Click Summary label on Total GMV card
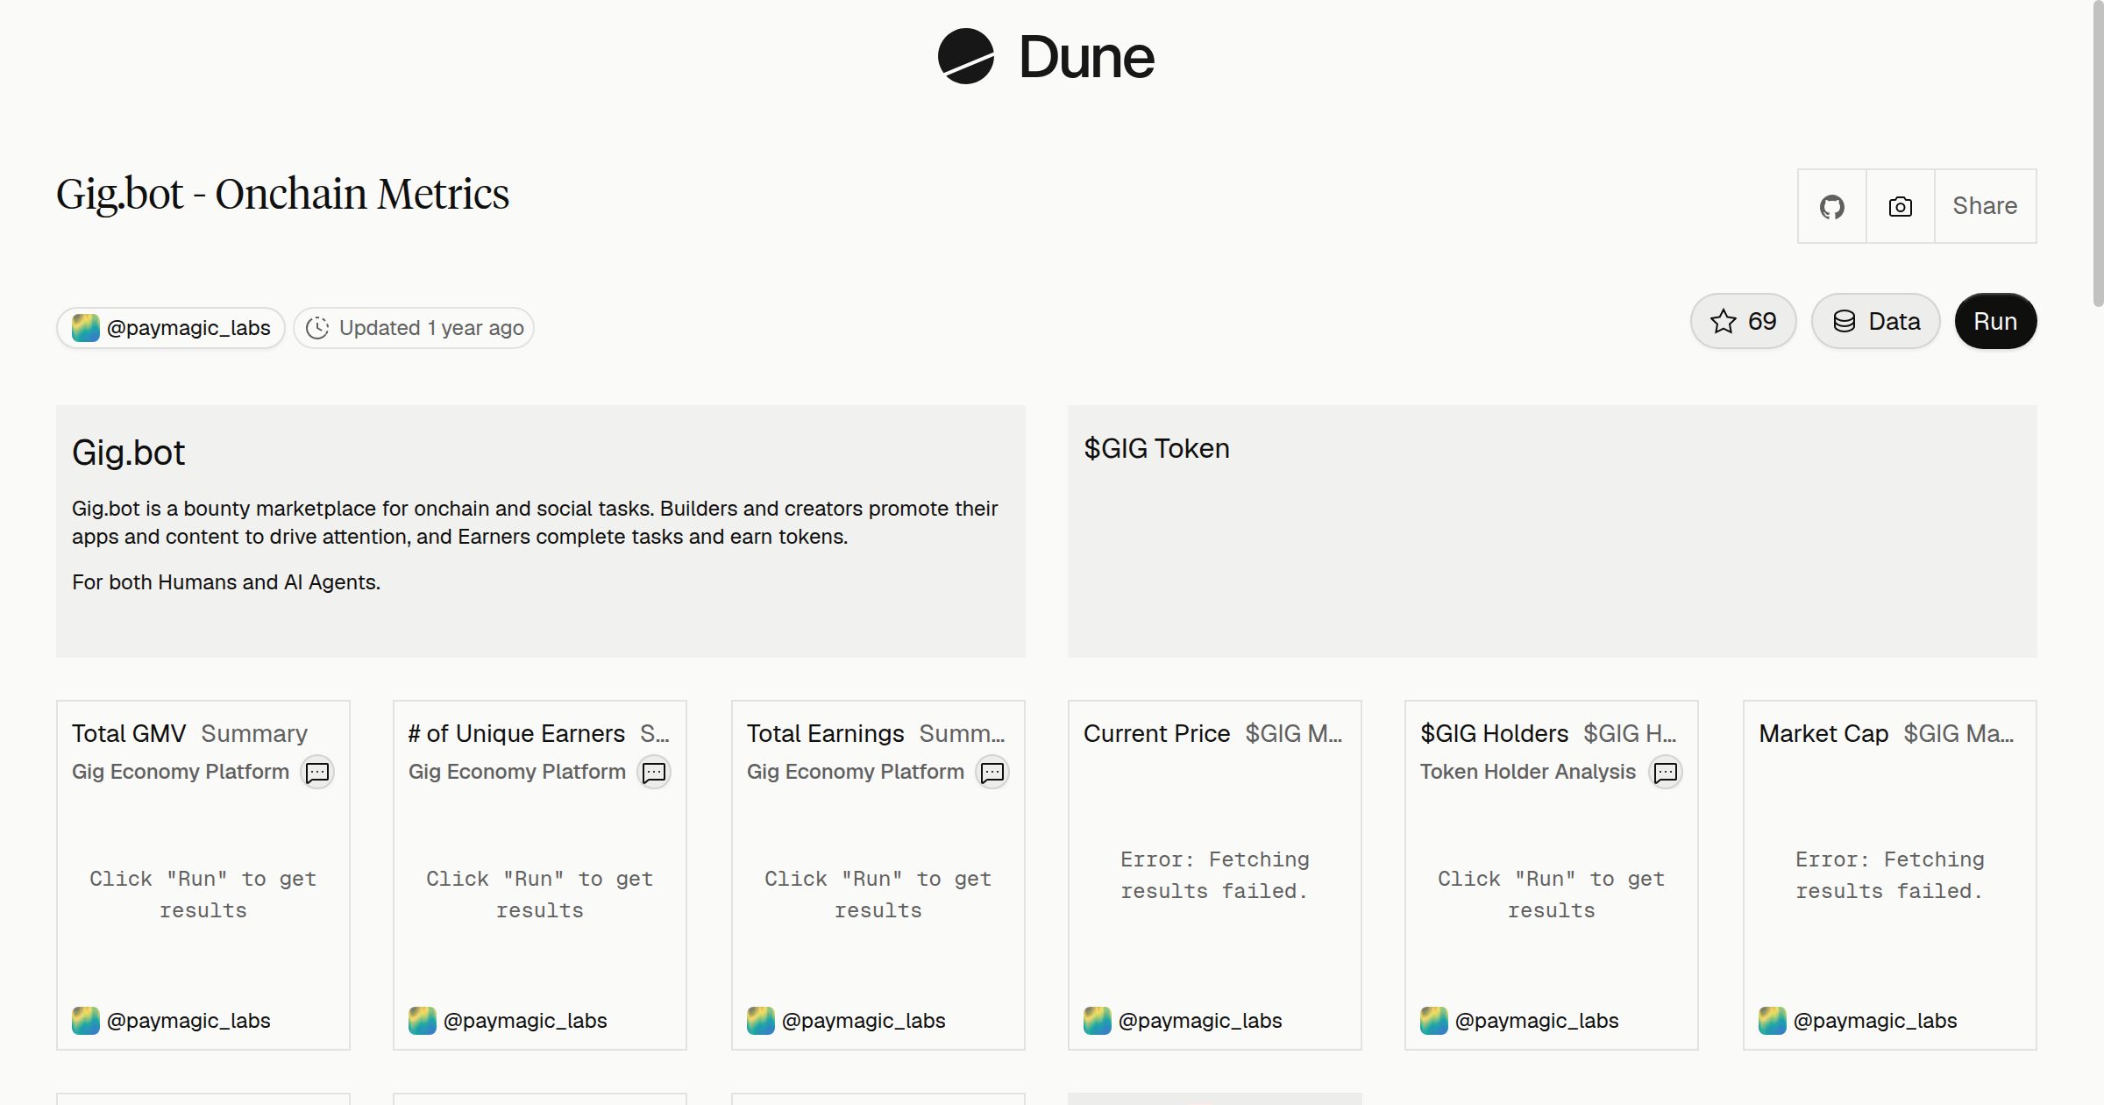 point(254,733)
